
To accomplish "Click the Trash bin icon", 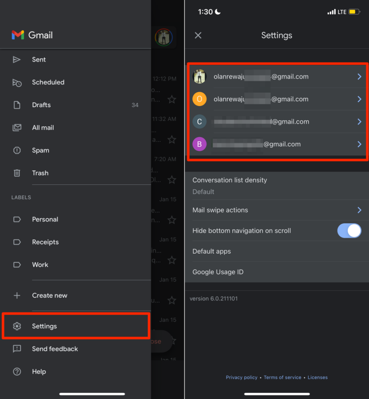I will [x=17, y=173].
